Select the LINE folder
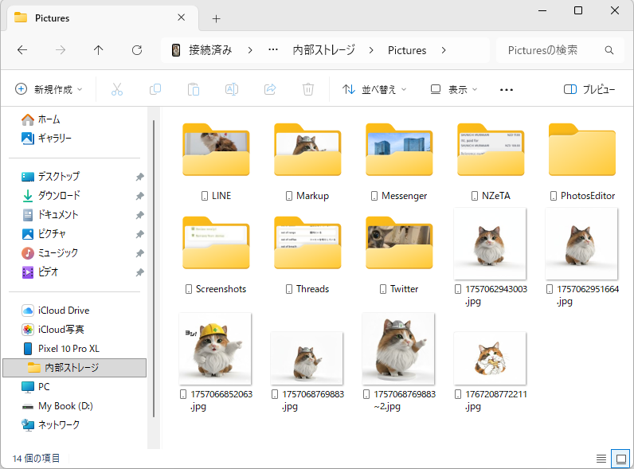Viewport: 634px width, 469px height. (x=216, y=162)
